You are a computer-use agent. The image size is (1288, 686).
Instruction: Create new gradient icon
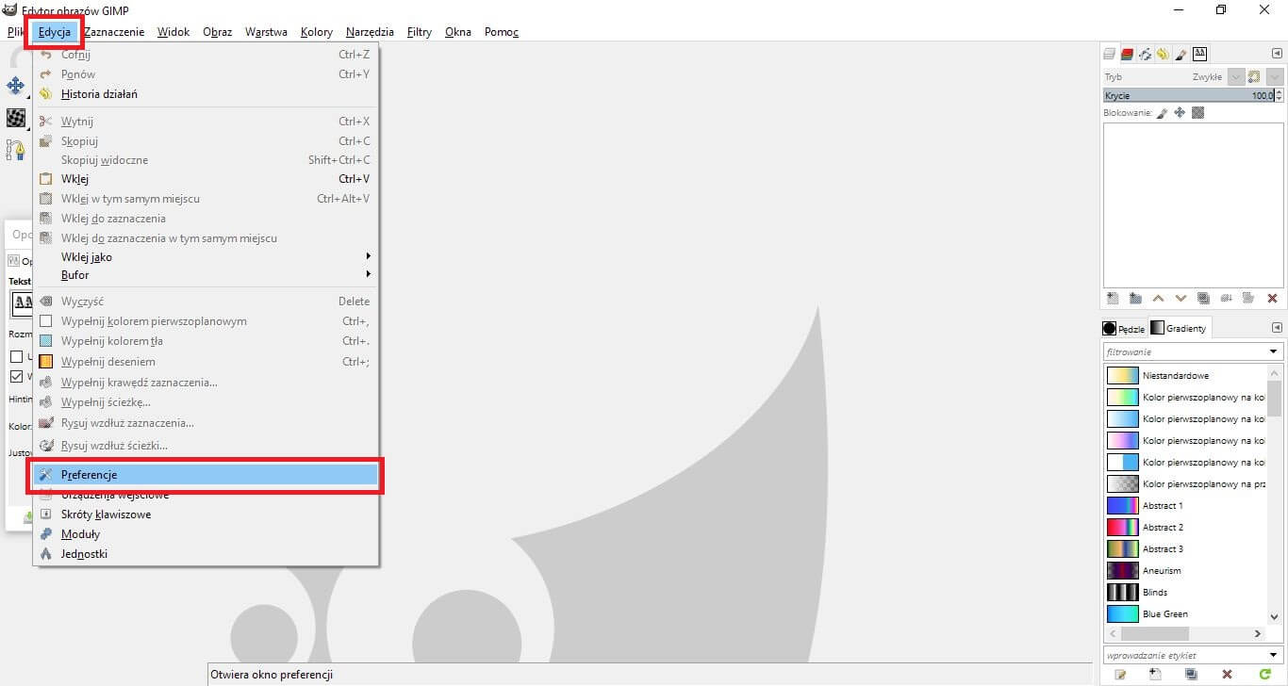1155,675
